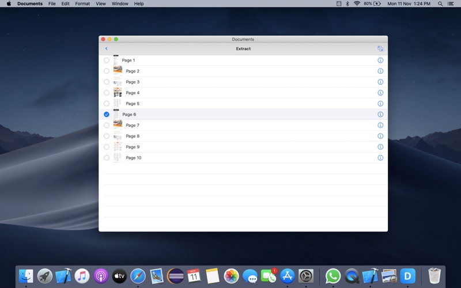461x288 pixels.
Task: Click the extract pages icon at top right
Action: [380, 49]
